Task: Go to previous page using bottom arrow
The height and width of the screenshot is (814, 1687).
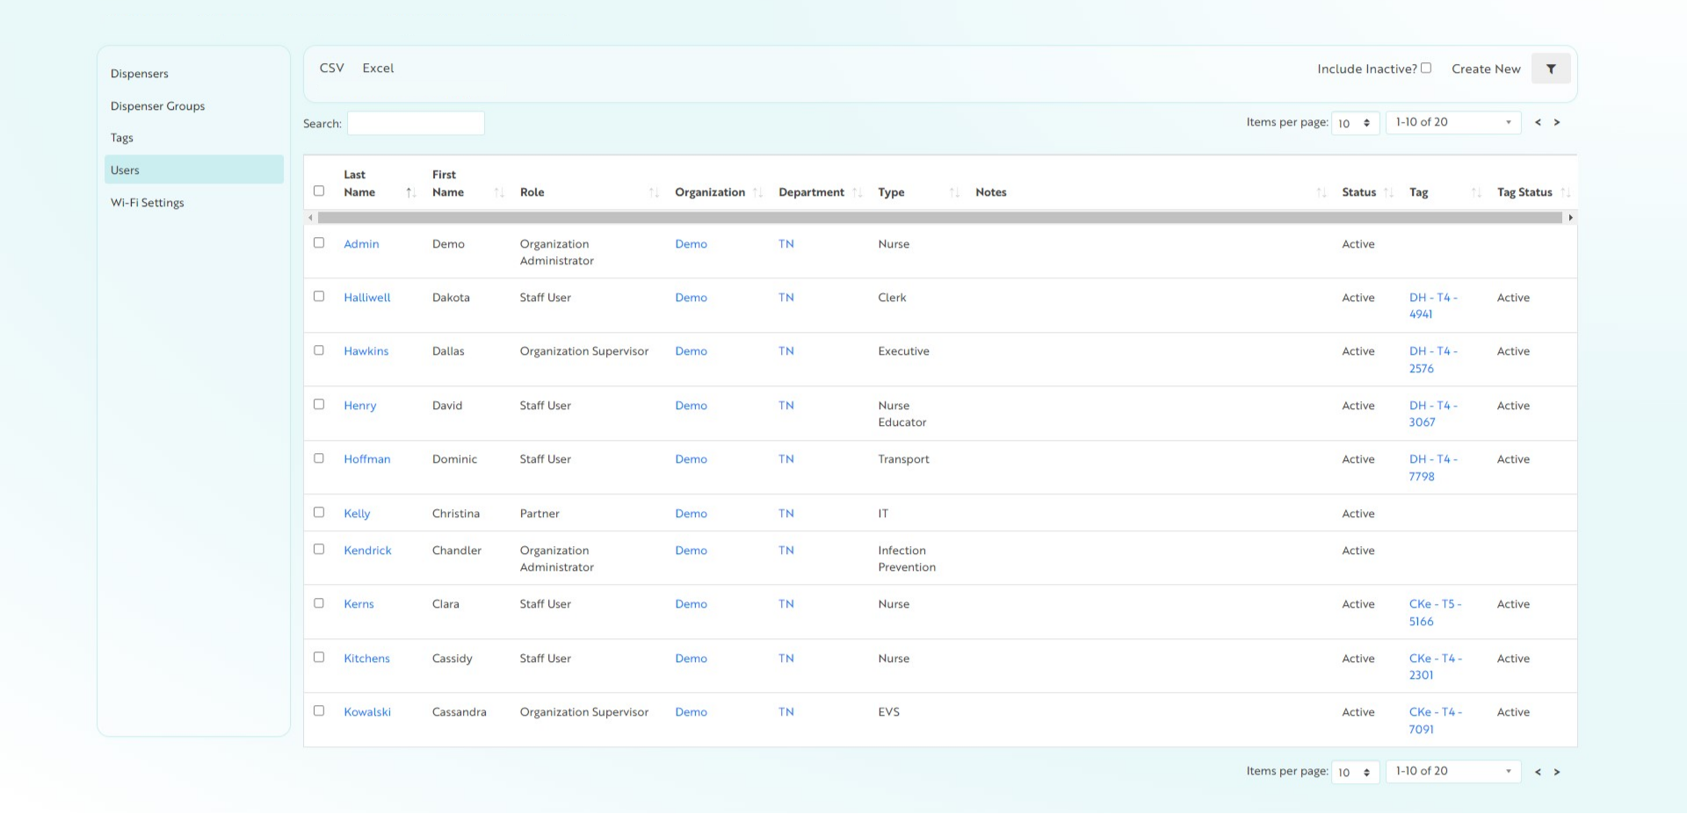Action: point(1538,772)
